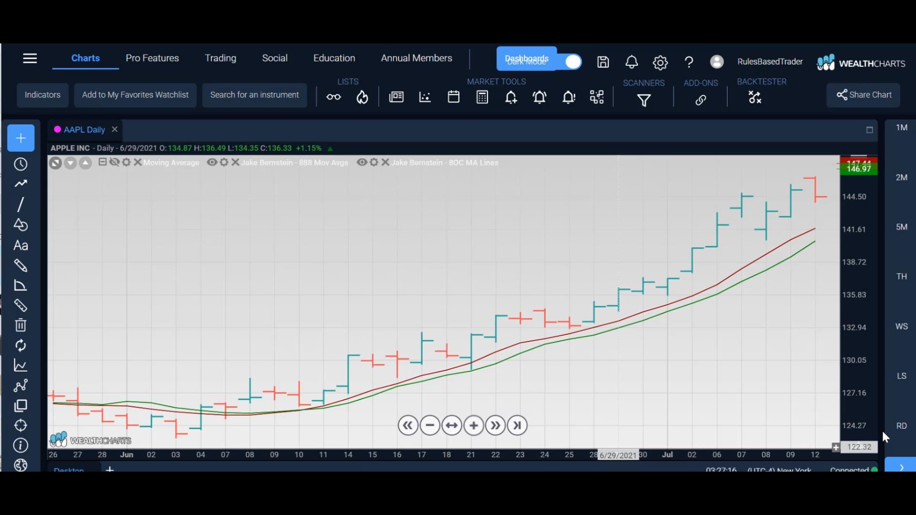Click the indicator legend up-arrow button

[x=85, y=163]
